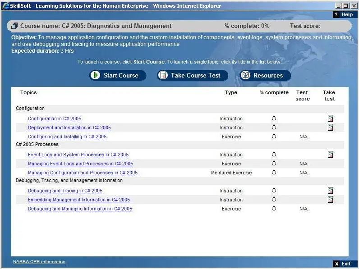Open the NASBA CPE information link
Viewport: 359px width, 269px height.
pos(39,261)
